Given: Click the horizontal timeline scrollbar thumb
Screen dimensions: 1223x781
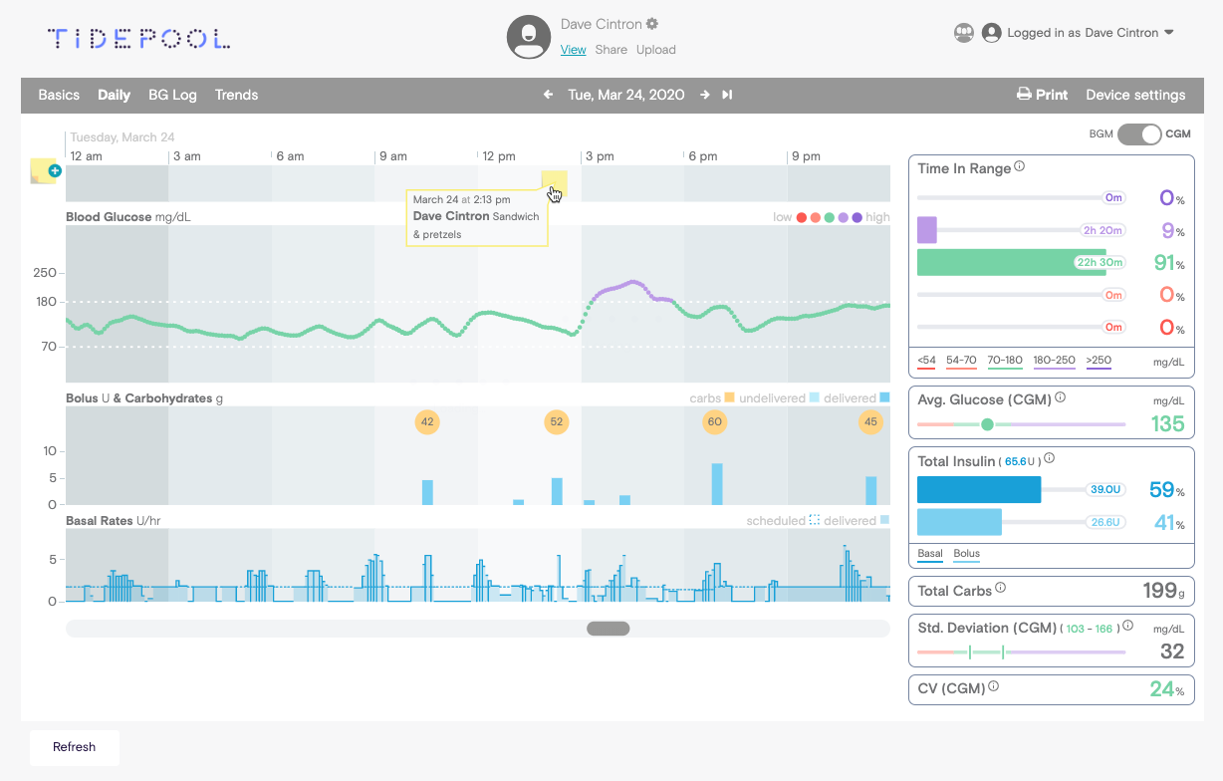Looking at the screenshot, I should click(608, 629).
